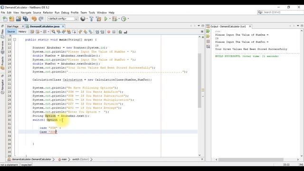Click the Debug Project icon
304x171 pixels.
[x=114, y=19]
